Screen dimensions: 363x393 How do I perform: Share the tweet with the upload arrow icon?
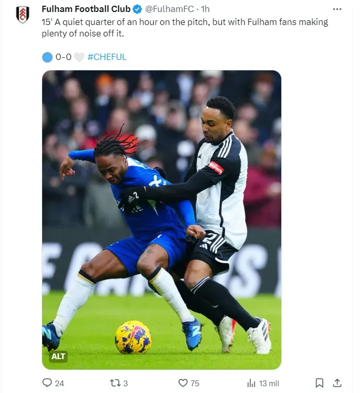(x=337, y=383)
